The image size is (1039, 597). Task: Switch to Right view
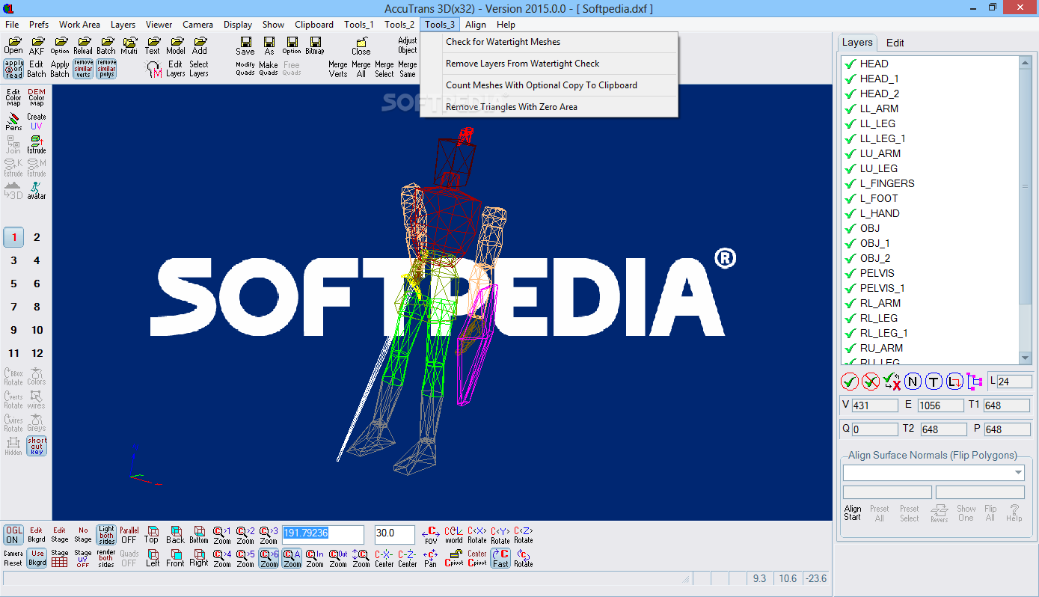199,558
